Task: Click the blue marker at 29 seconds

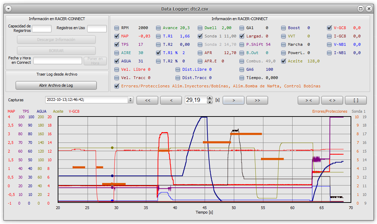Action: point(112,176)
